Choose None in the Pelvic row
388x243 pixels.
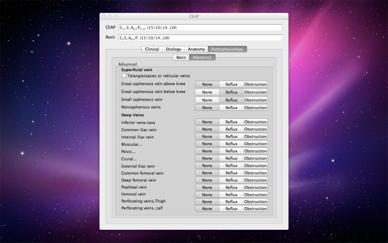(x=207, y=151)
